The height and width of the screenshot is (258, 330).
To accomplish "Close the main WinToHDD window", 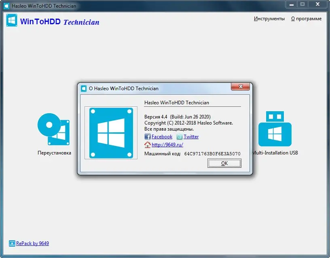I will pos(317,4).
